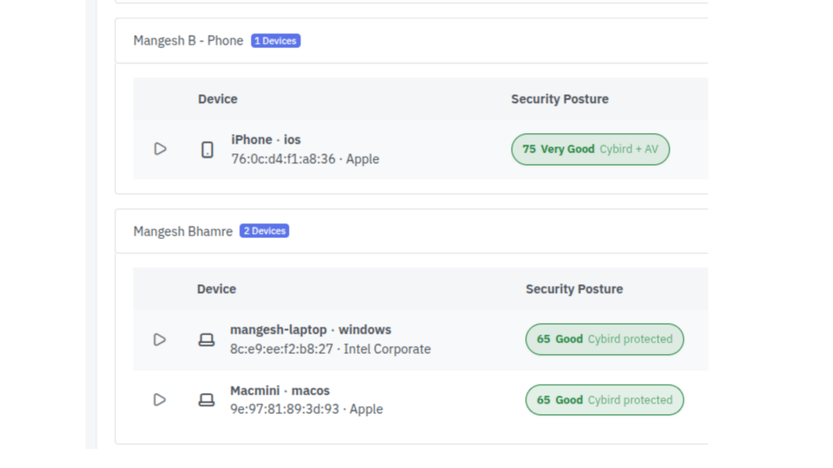
Task: Click the computer icon beside Macmini
Action: coord(207,400)
